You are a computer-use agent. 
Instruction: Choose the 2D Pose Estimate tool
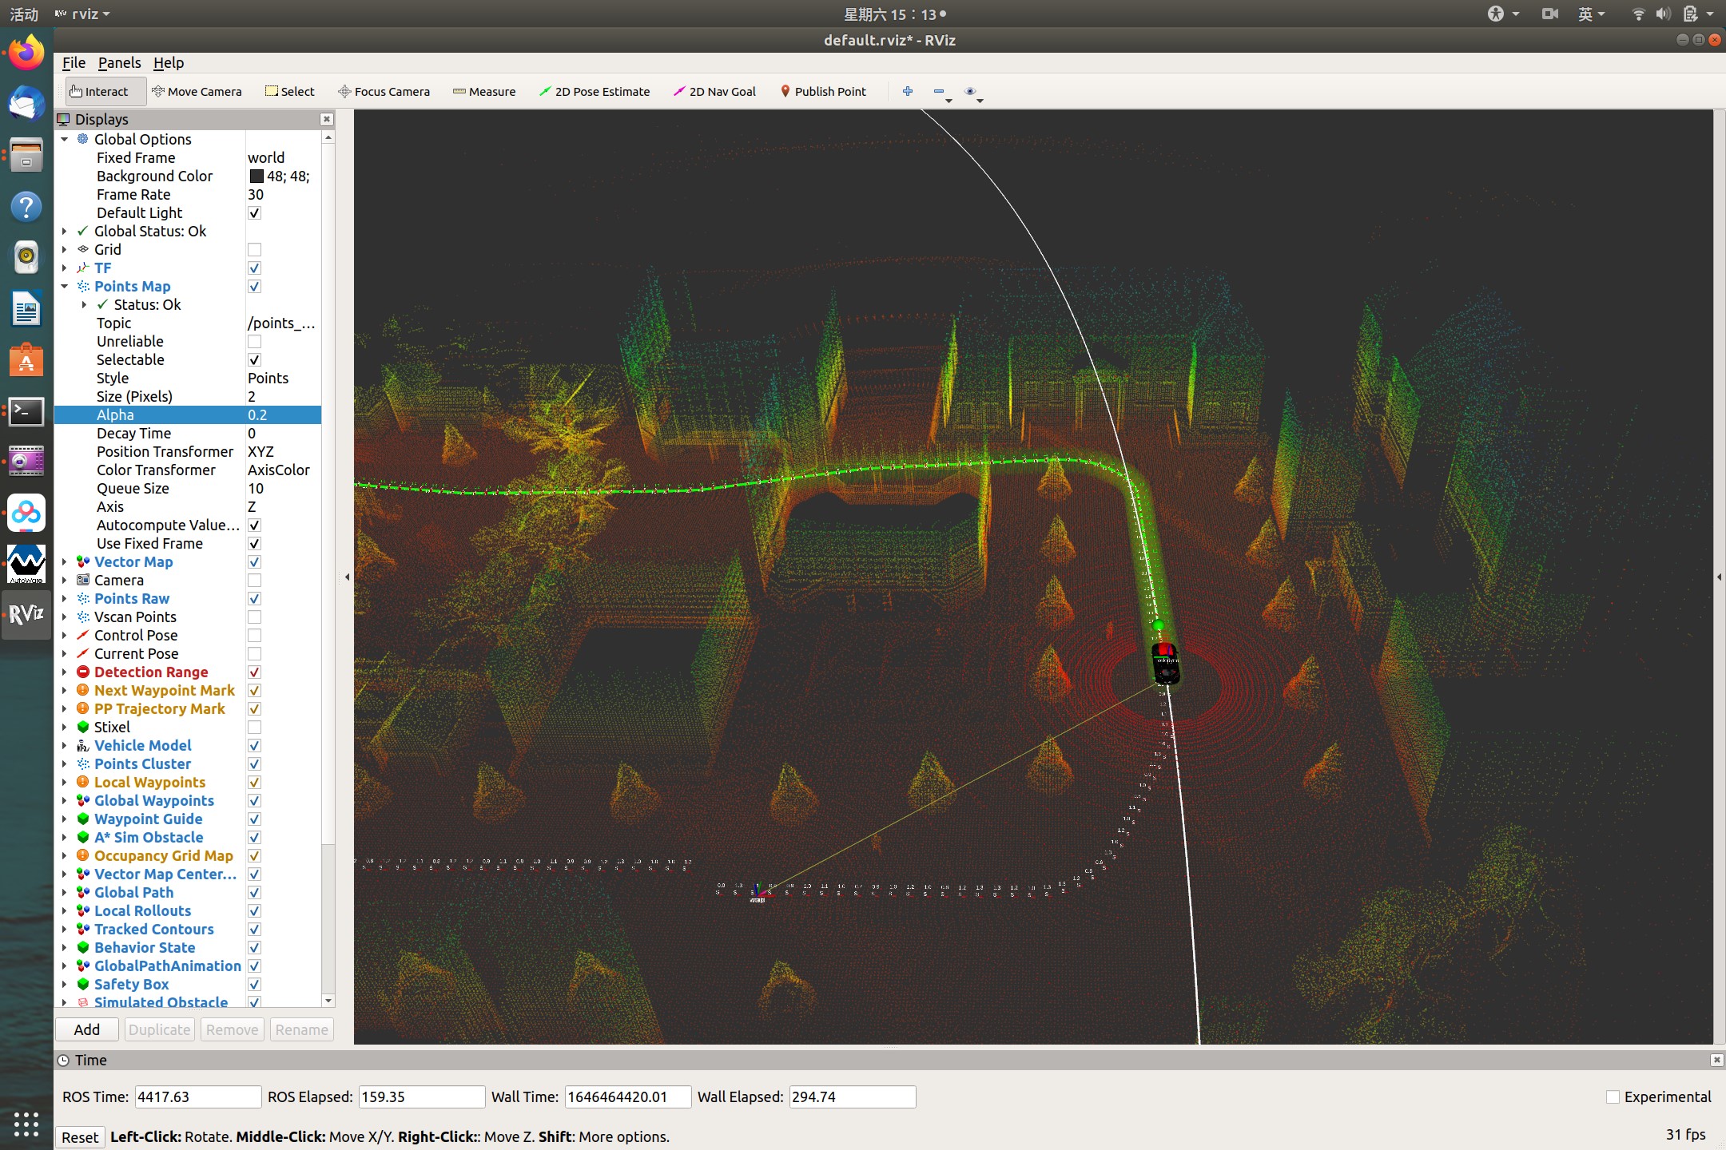(x=595, y=91)
